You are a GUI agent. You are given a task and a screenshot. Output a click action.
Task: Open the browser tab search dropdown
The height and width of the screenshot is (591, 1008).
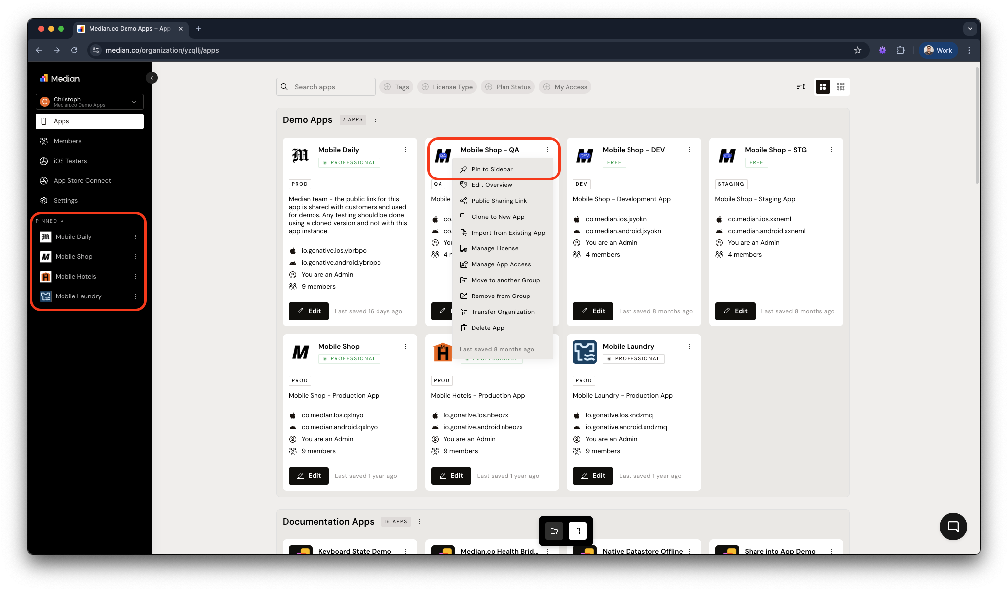tap(970, 29)
